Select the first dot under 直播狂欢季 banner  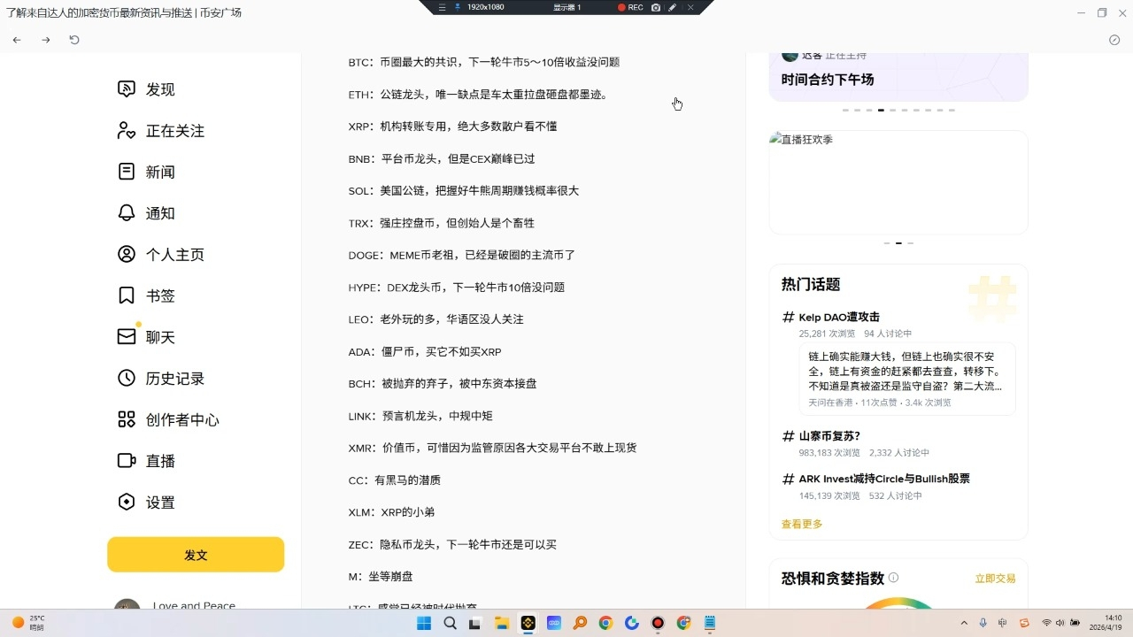(887, 242)
